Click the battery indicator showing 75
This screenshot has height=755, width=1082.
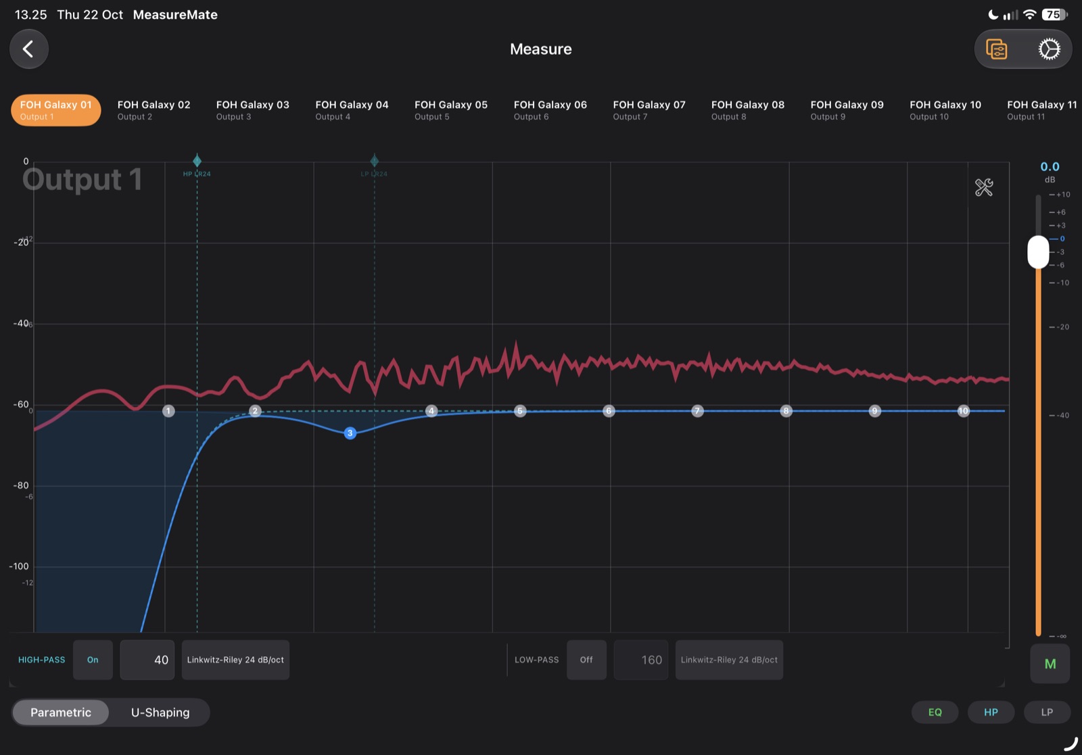tap(1054, 14)
